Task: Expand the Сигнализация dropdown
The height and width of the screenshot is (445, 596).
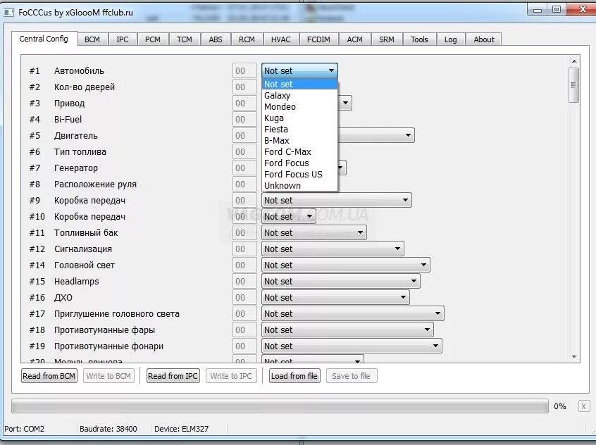Action: (333, 249)
